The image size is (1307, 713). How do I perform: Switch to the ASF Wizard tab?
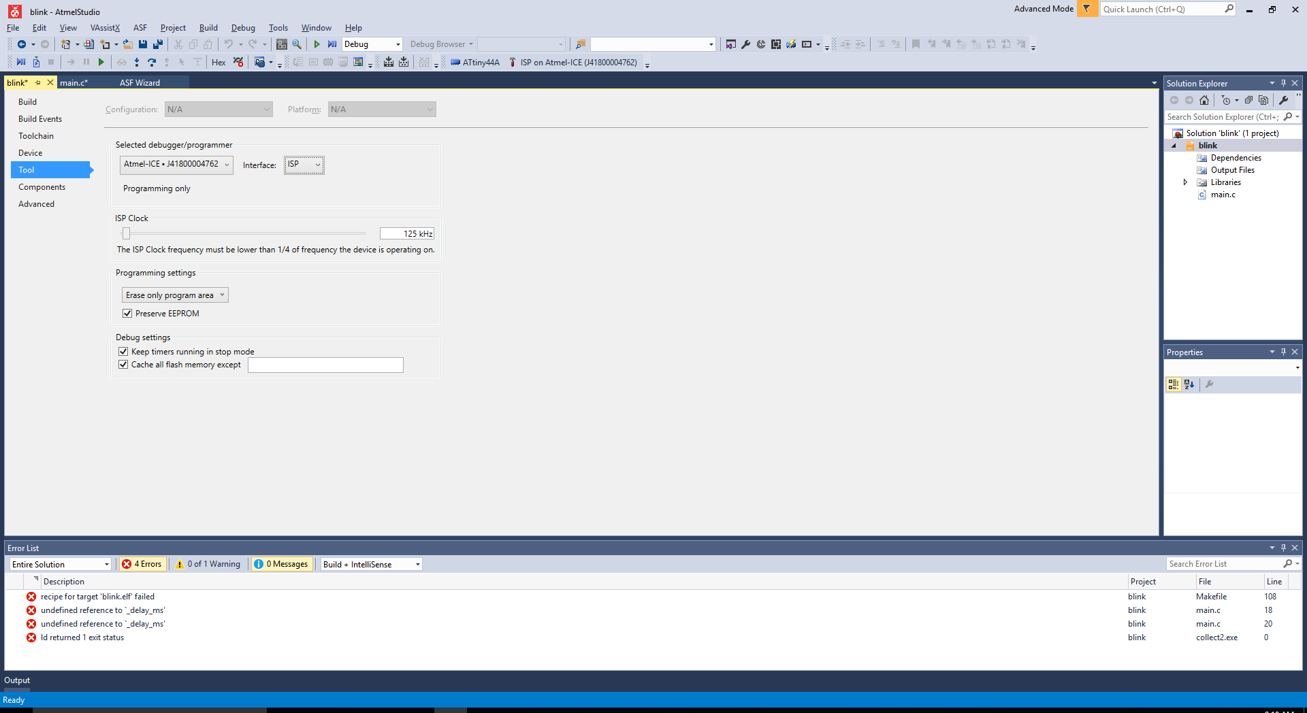[140, 83]
